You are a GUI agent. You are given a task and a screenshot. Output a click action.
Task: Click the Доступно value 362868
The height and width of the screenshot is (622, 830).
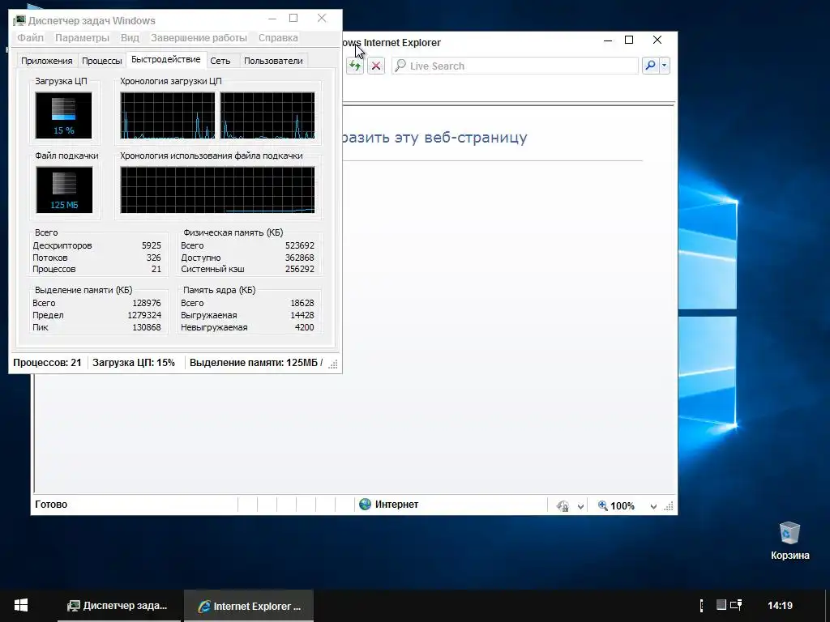300,258
